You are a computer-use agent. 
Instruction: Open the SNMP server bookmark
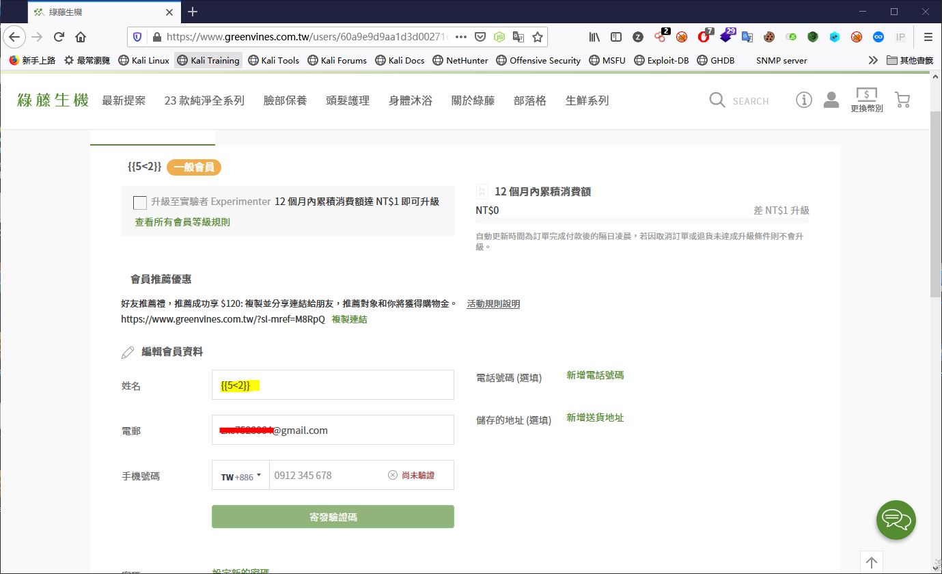(781, 60)
